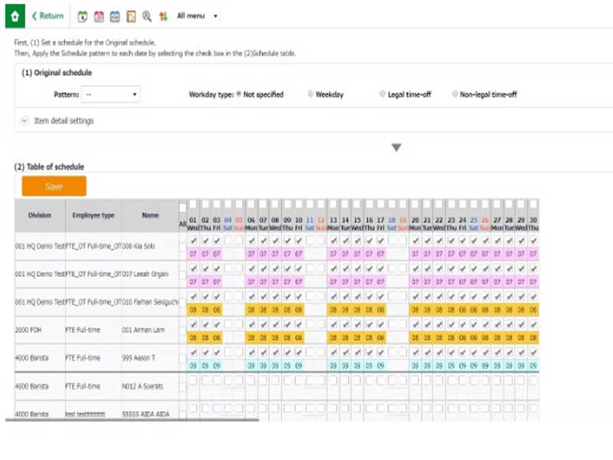Click the green home icon
613x460 pixels.
click(15, 15)
